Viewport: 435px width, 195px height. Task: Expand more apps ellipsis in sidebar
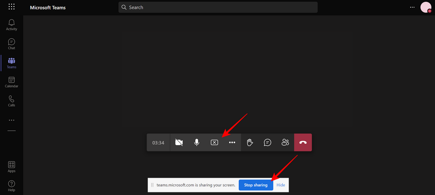pyautogui.click(x=11, y=120)
